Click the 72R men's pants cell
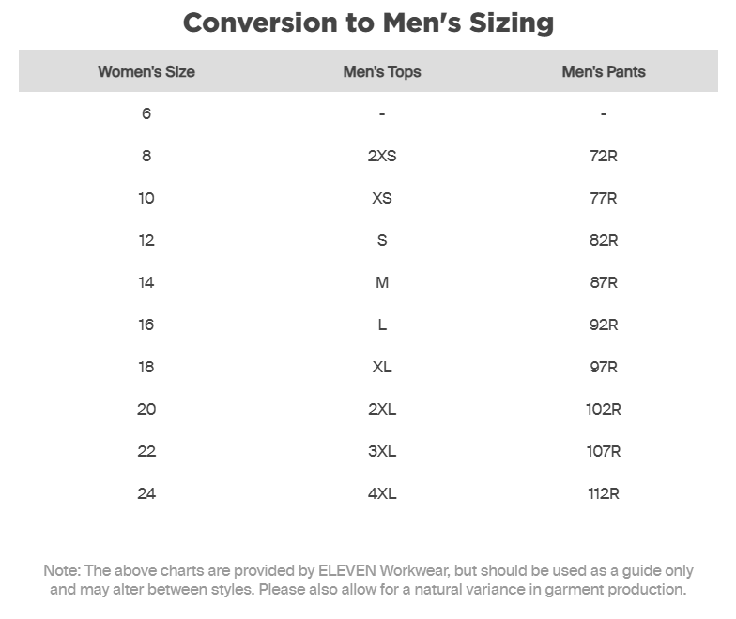Screen dimensions: 736x619 pos(604,156)
